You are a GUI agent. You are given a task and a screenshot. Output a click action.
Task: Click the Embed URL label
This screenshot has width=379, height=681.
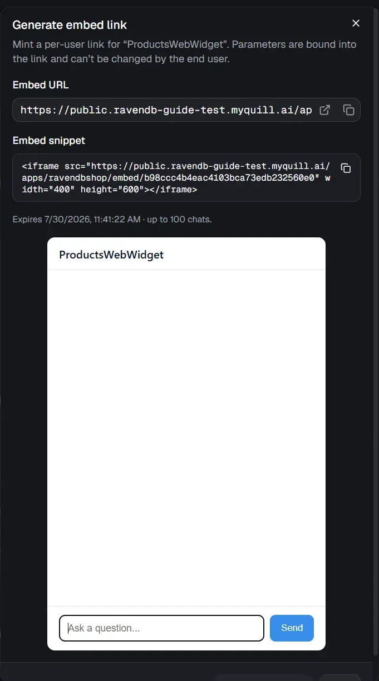click(41, 85)
